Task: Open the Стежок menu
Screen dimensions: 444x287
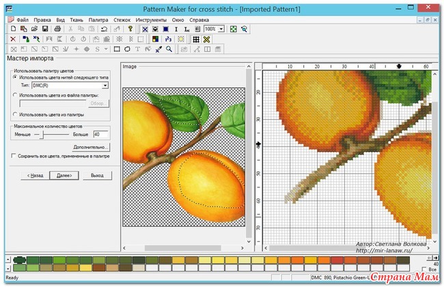Action: tap(123, 20)
